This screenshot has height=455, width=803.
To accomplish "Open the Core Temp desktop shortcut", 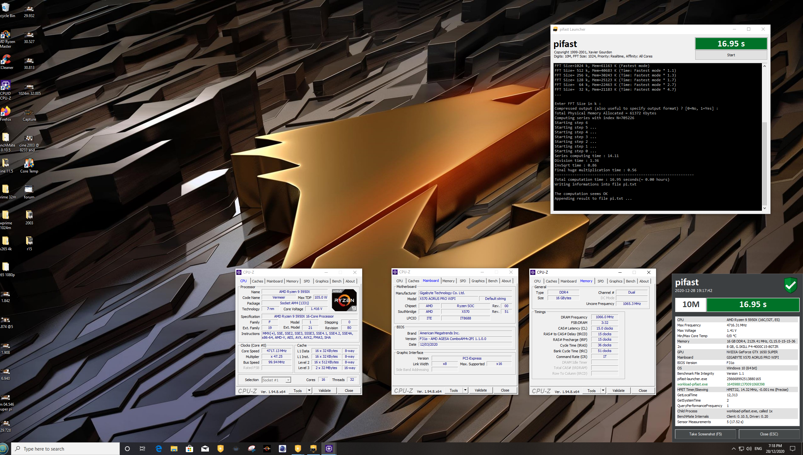I will [x=29, y=166].
